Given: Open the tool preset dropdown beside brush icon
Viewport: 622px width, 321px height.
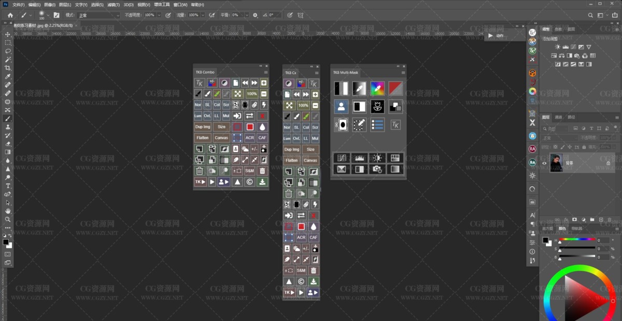Looking at the screenshot, I should [x=31, y=15].
